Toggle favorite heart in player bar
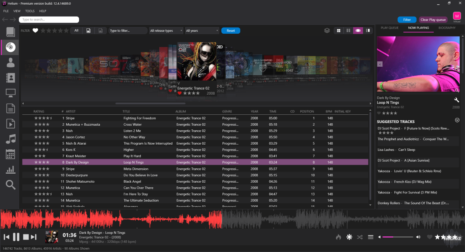 429,237
